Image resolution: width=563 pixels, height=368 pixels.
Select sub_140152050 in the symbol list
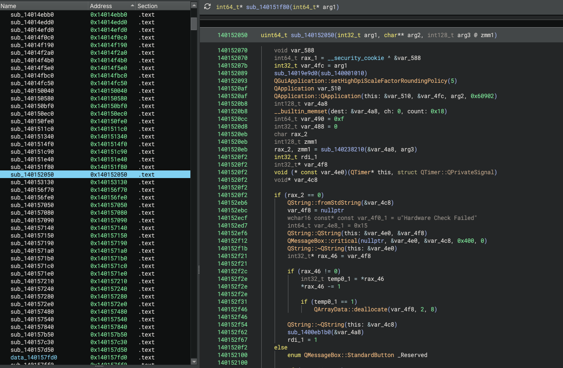pyautogui.click(x=95, y=175)
